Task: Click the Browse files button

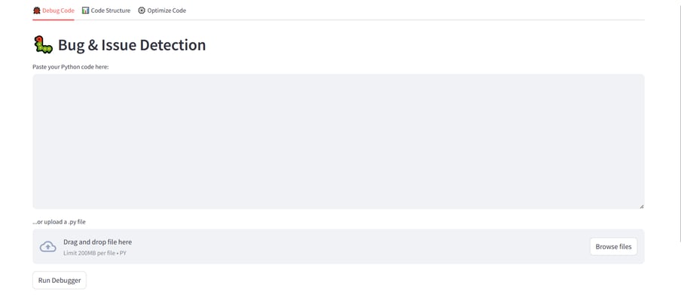Action: coord(613,246)
